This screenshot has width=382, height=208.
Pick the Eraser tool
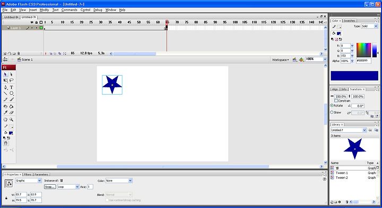[x=11, y=113]
